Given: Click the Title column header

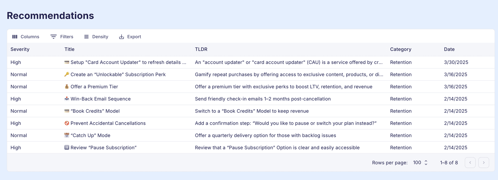Looking at the screenshot, I should pos(70,49).
